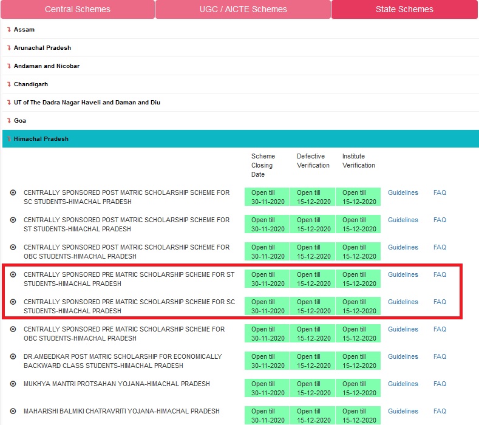The image size is (479, 425).
Task: Expand Dadra Nagar Haveli and Daman Diu
Action: tap(87, 103)
